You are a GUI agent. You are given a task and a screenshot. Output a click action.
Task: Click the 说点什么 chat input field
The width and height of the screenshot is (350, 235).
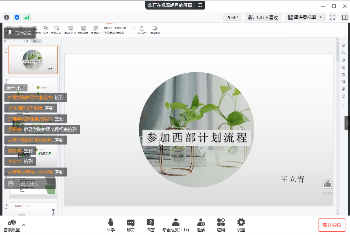[31, 184]
